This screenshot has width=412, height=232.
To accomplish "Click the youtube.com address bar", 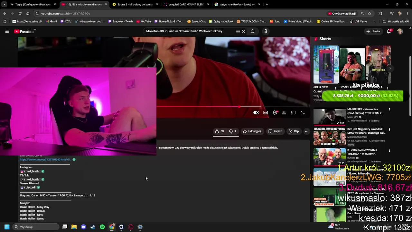I will (180, 14).
